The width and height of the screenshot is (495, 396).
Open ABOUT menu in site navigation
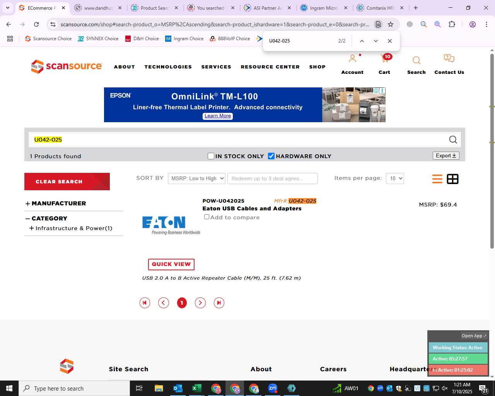125,67
